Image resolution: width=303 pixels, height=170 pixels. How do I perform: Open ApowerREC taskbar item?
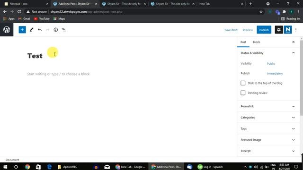[x=67, y=167]
